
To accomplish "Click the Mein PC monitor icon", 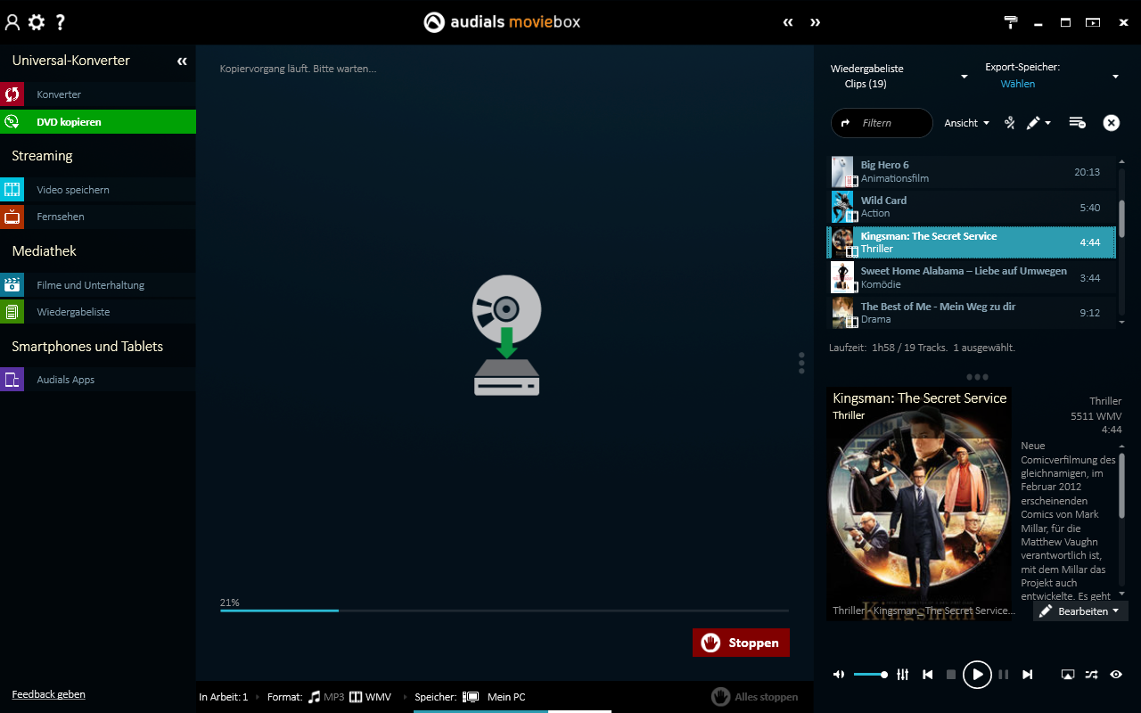I will (471, 697).
